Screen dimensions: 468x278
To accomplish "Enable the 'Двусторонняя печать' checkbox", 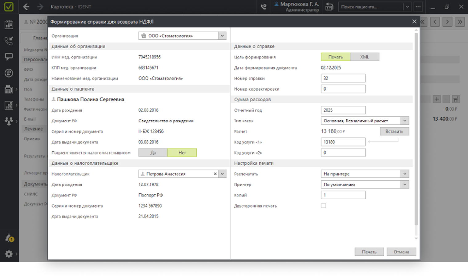I will coord(323,206).
